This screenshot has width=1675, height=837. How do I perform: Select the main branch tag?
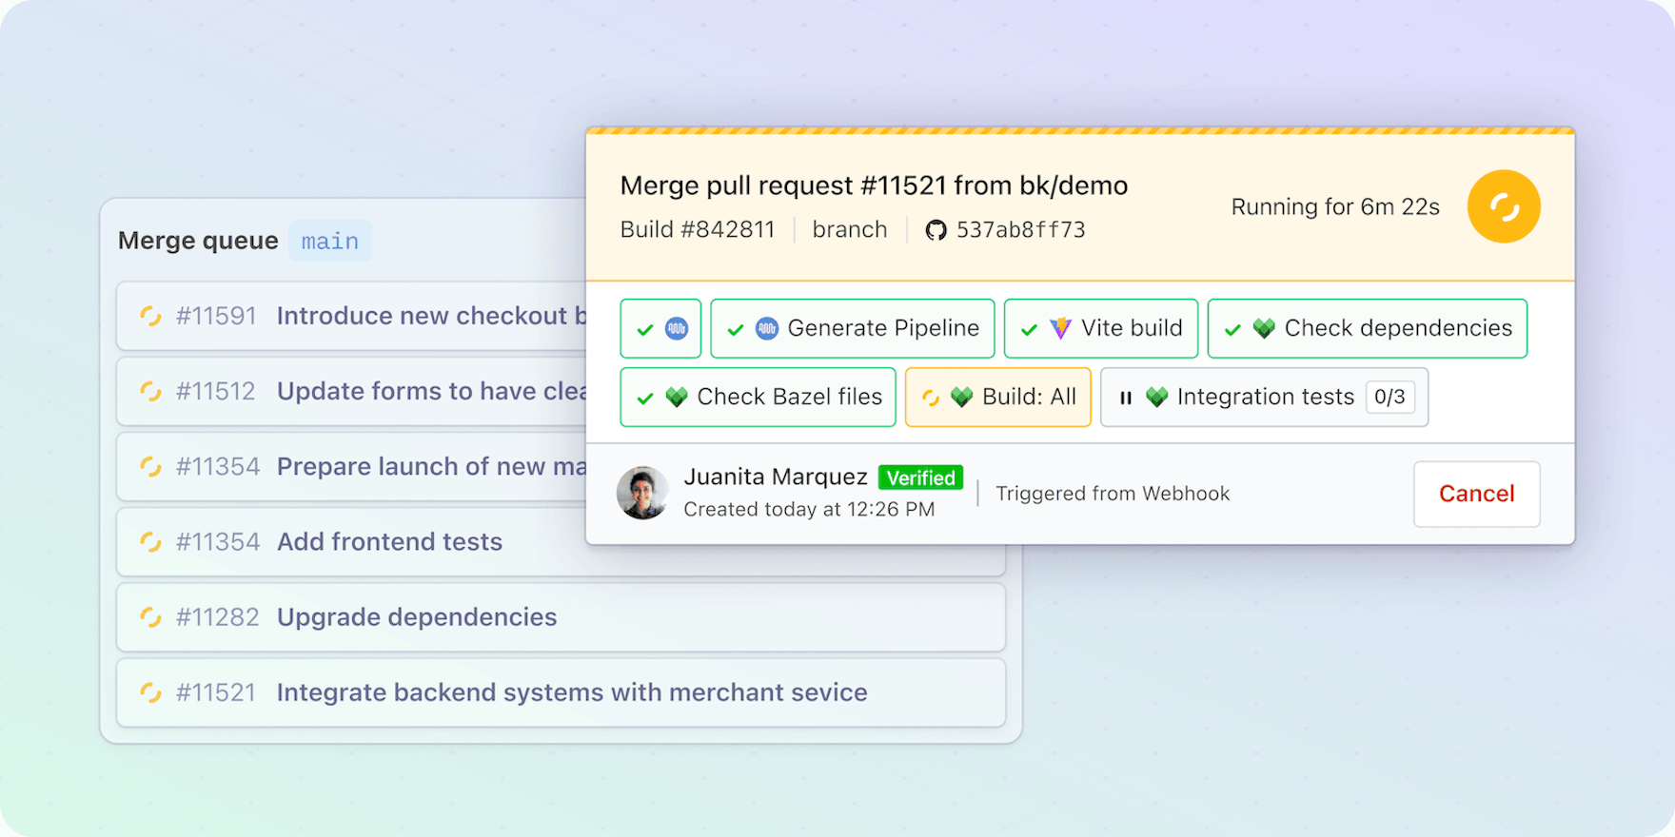point(329,242)
